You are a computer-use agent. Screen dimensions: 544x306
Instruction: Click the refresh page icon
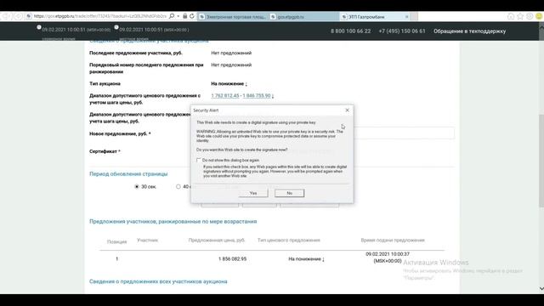point(192,16)
